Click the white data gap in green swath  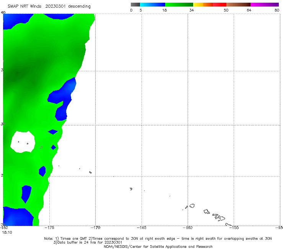pos(23,142)
